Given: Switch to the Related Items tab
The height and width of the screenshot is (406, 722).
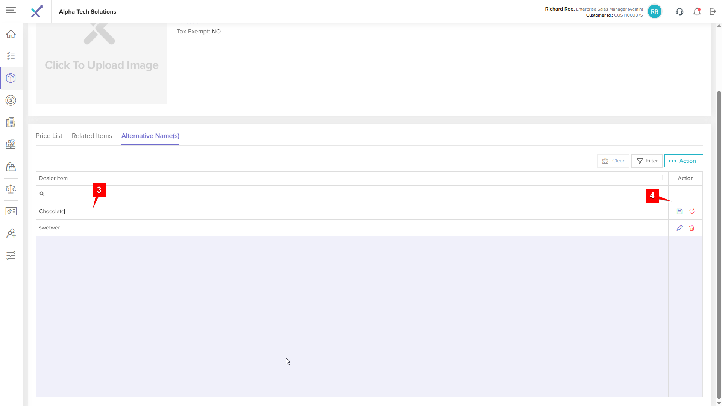Looking at the screenshot, I should 92,136.
